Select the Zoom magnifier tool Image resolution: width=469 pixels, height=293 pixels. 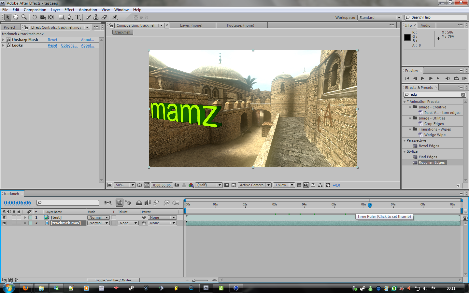24,17
